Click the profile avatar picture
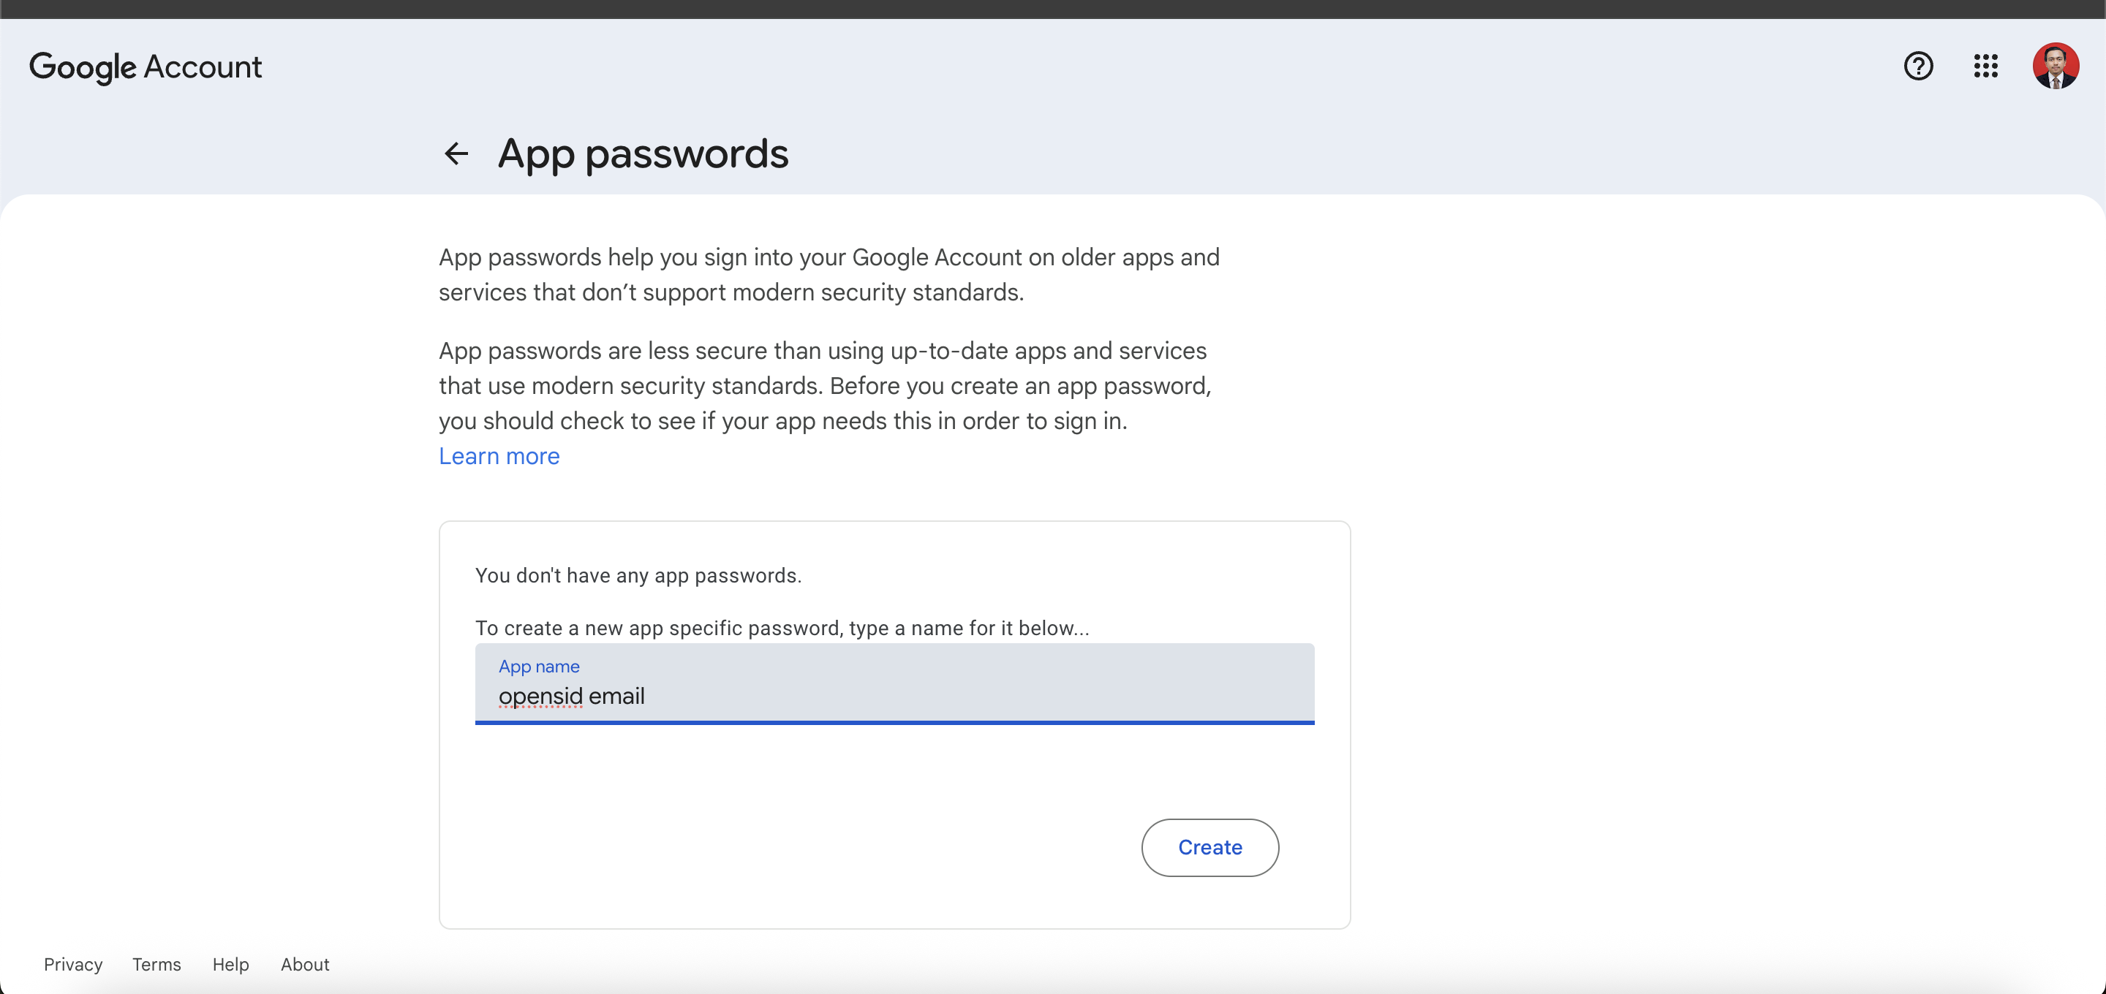Viewport: 2106px width, 994px height. point(2056,65)
